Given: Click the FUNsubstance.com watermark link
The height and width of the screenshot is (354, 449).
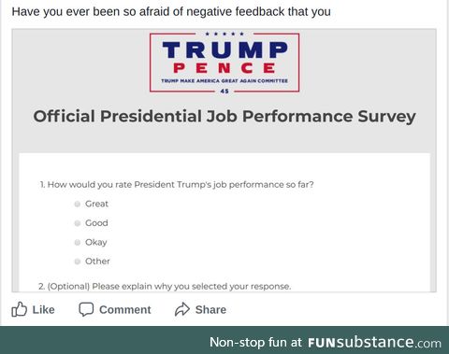Looking at the screenshot, I should (x=374, y=343).
